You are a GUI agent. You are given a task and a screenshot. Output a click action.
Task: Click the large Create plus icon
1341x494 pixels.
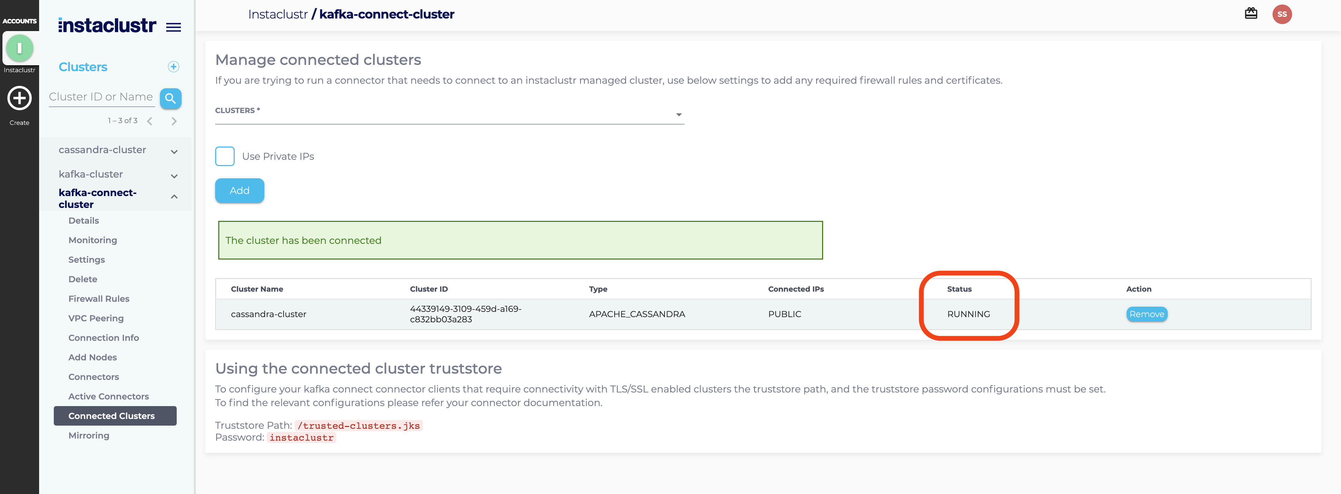19,98
